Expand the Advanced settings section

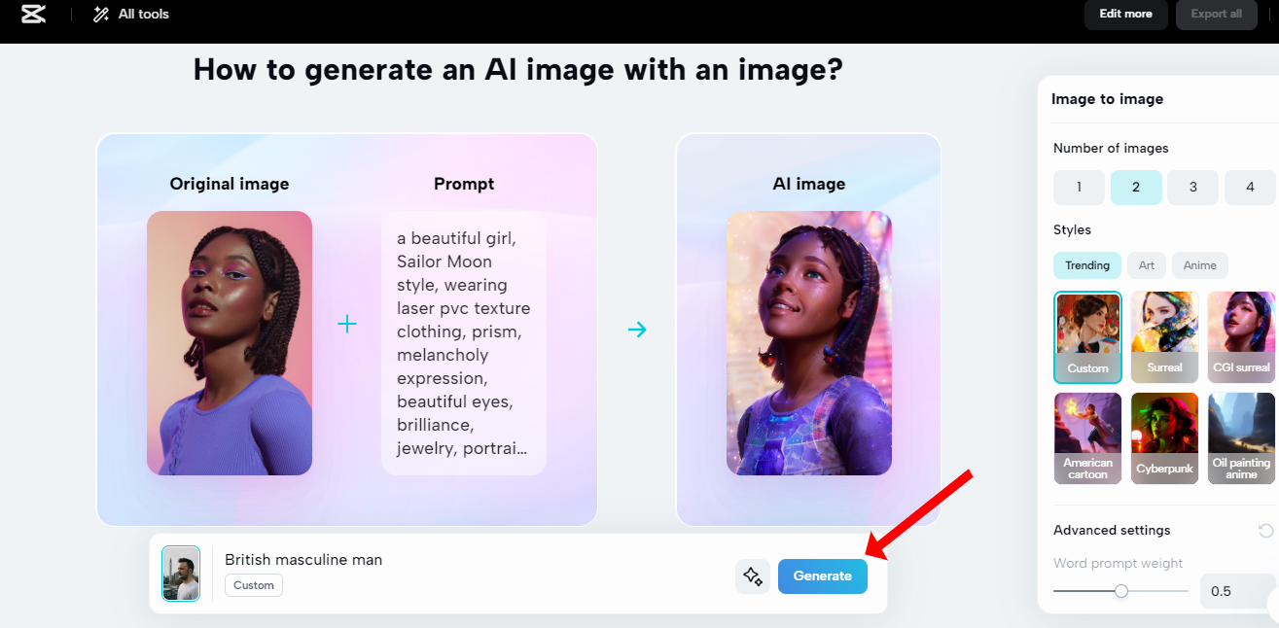pos(1111,529)
